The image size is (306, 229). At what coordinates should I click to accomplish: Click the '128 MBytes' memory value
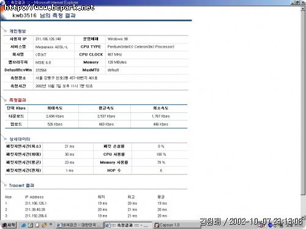point(117,62)
